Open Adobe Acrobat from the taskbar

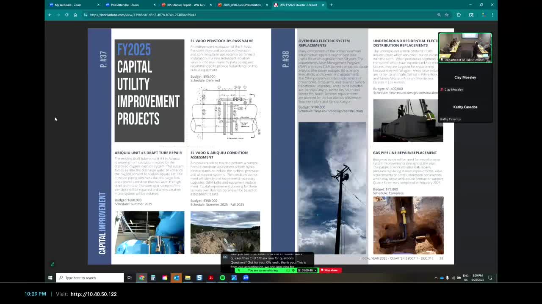coord(211,278)
